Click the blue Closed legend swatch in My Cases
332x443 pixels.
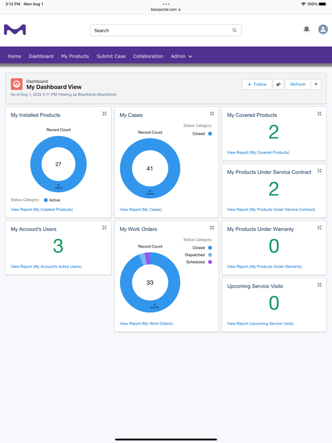tap(210, 134)
